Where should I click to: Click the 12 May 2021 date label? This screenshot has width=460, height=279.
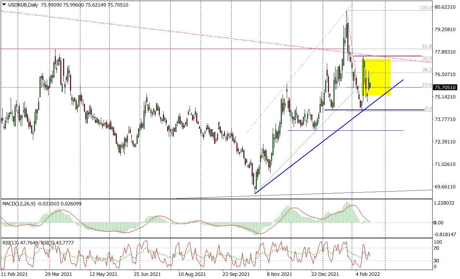tap(103, 274)
